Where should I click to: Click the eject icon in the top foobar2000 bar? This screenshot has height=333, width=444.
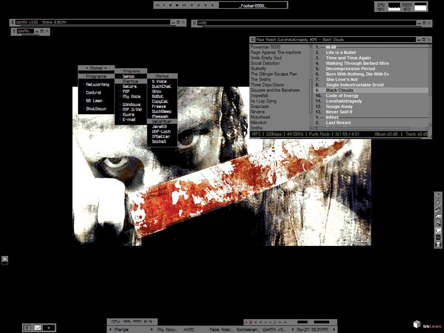pos(198,5)
